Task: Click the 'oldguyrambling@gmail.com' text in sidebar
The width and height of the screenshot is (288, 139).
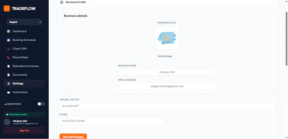Action: click(25, 124)
